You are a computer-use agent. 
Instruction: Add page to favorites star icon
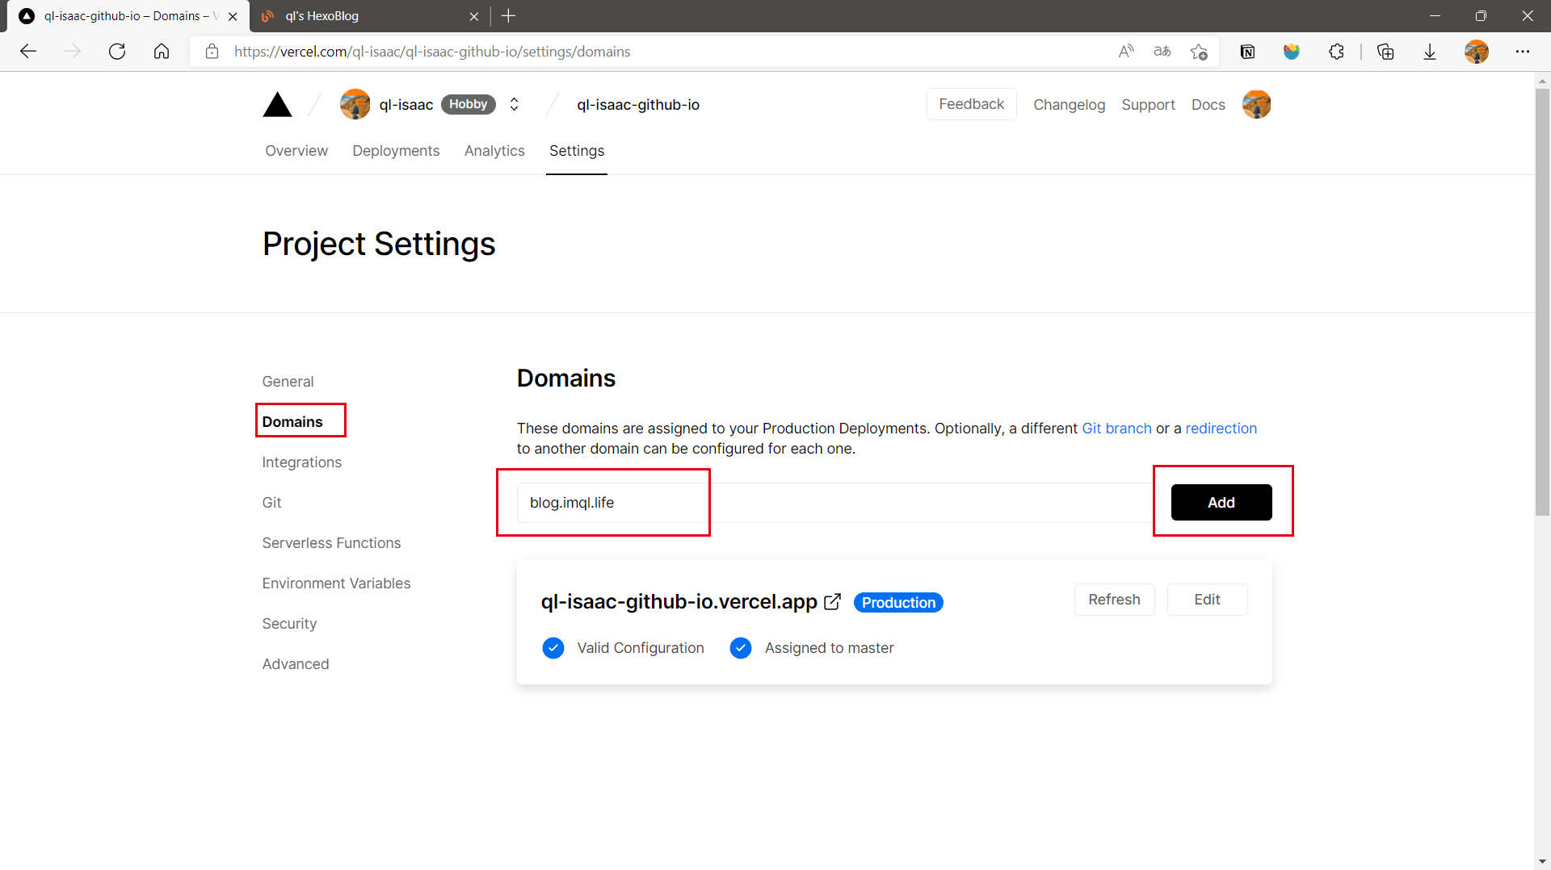point(1199,52)
